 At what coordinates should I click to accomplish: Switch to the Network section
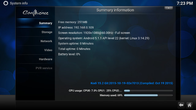tap(35, 41)
